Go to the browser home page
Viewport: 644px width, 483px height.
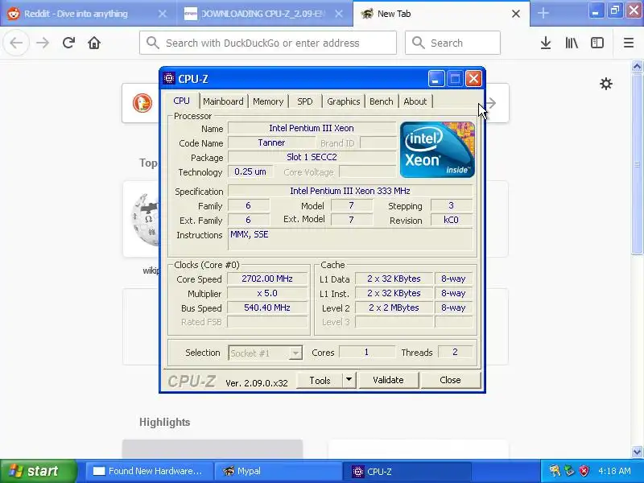point(94,43)
